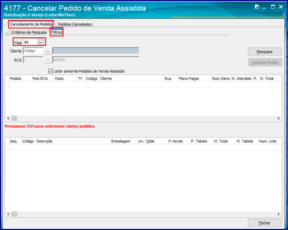
Task: Click the Vl. Atendido column header
Action: tap(242, 78)
